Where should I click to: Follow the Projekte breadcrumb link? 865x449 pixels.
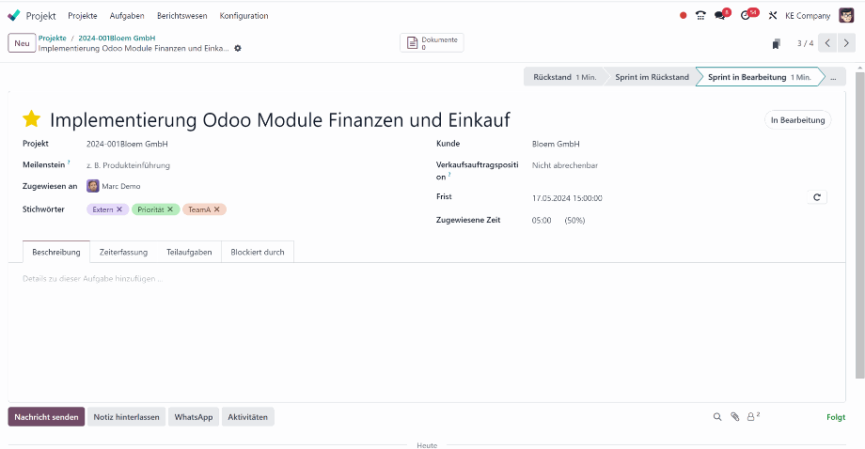coord(53,38)
